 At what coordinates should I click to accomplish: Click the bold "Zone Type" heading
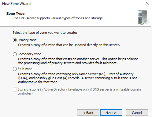(x=15, y=14)
